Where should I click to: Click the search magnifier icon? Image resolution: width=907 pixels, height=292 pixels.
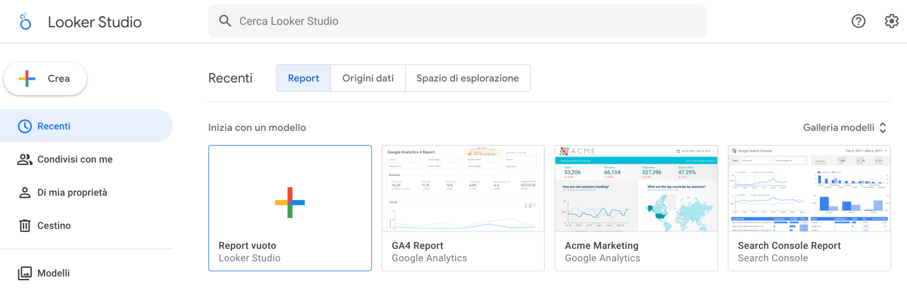coord(225,21)
